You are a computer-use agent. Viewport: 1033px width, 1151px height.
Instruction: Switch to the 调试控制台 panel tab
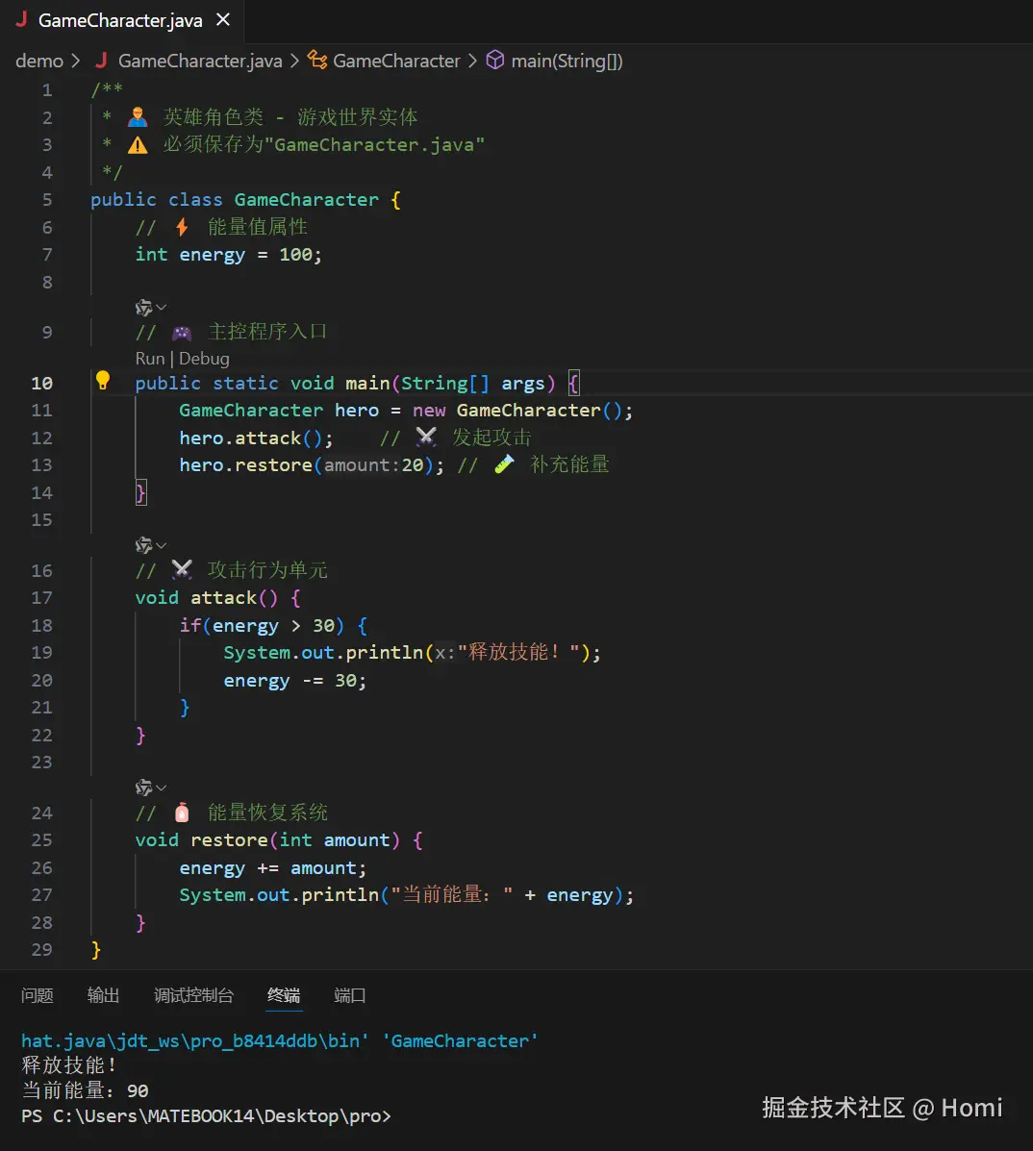[194, 995]
